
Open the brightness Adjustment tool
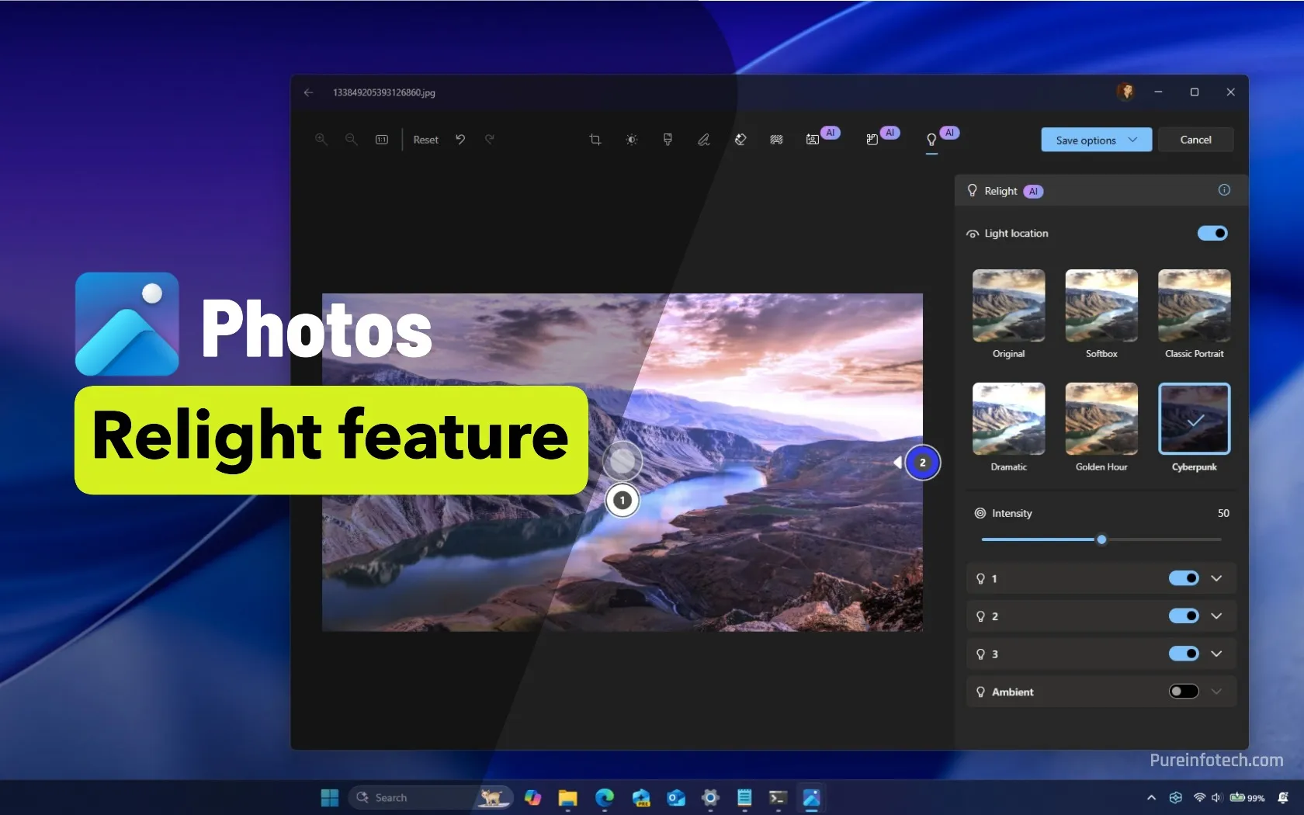632,140
